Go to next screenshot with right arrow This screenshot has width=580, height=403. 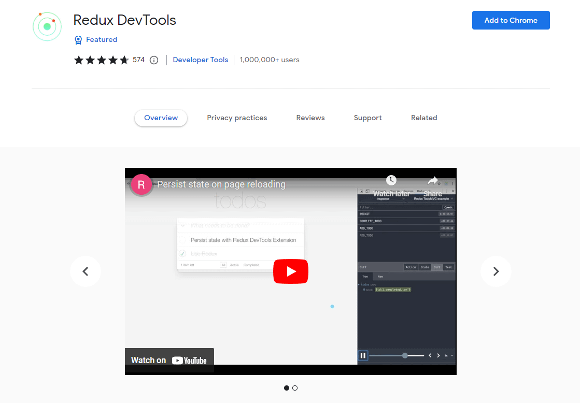click(x=496, y=271)
